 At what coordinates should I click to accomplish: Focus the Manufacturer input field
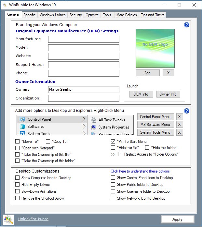pyautogui.click(x=84, y=39)
